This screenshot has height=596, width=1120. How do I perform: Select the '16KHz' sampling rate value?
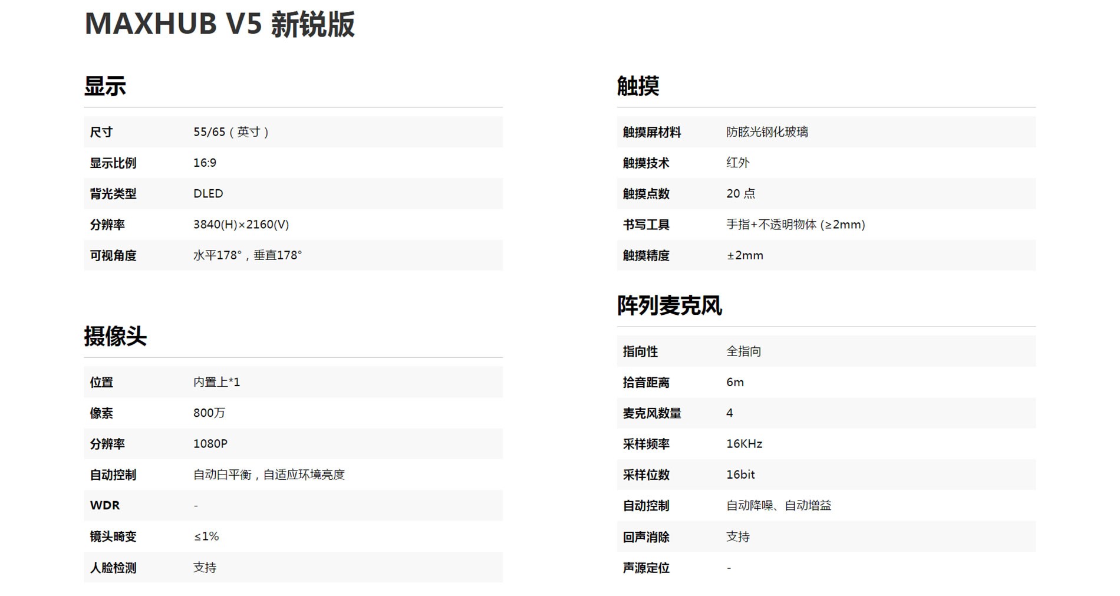point(745,443)
